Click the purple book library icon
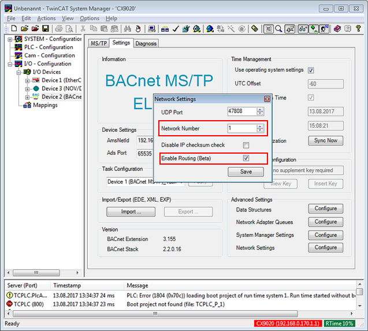The width and height of the screenshot is (368, 331). point(337,29)
